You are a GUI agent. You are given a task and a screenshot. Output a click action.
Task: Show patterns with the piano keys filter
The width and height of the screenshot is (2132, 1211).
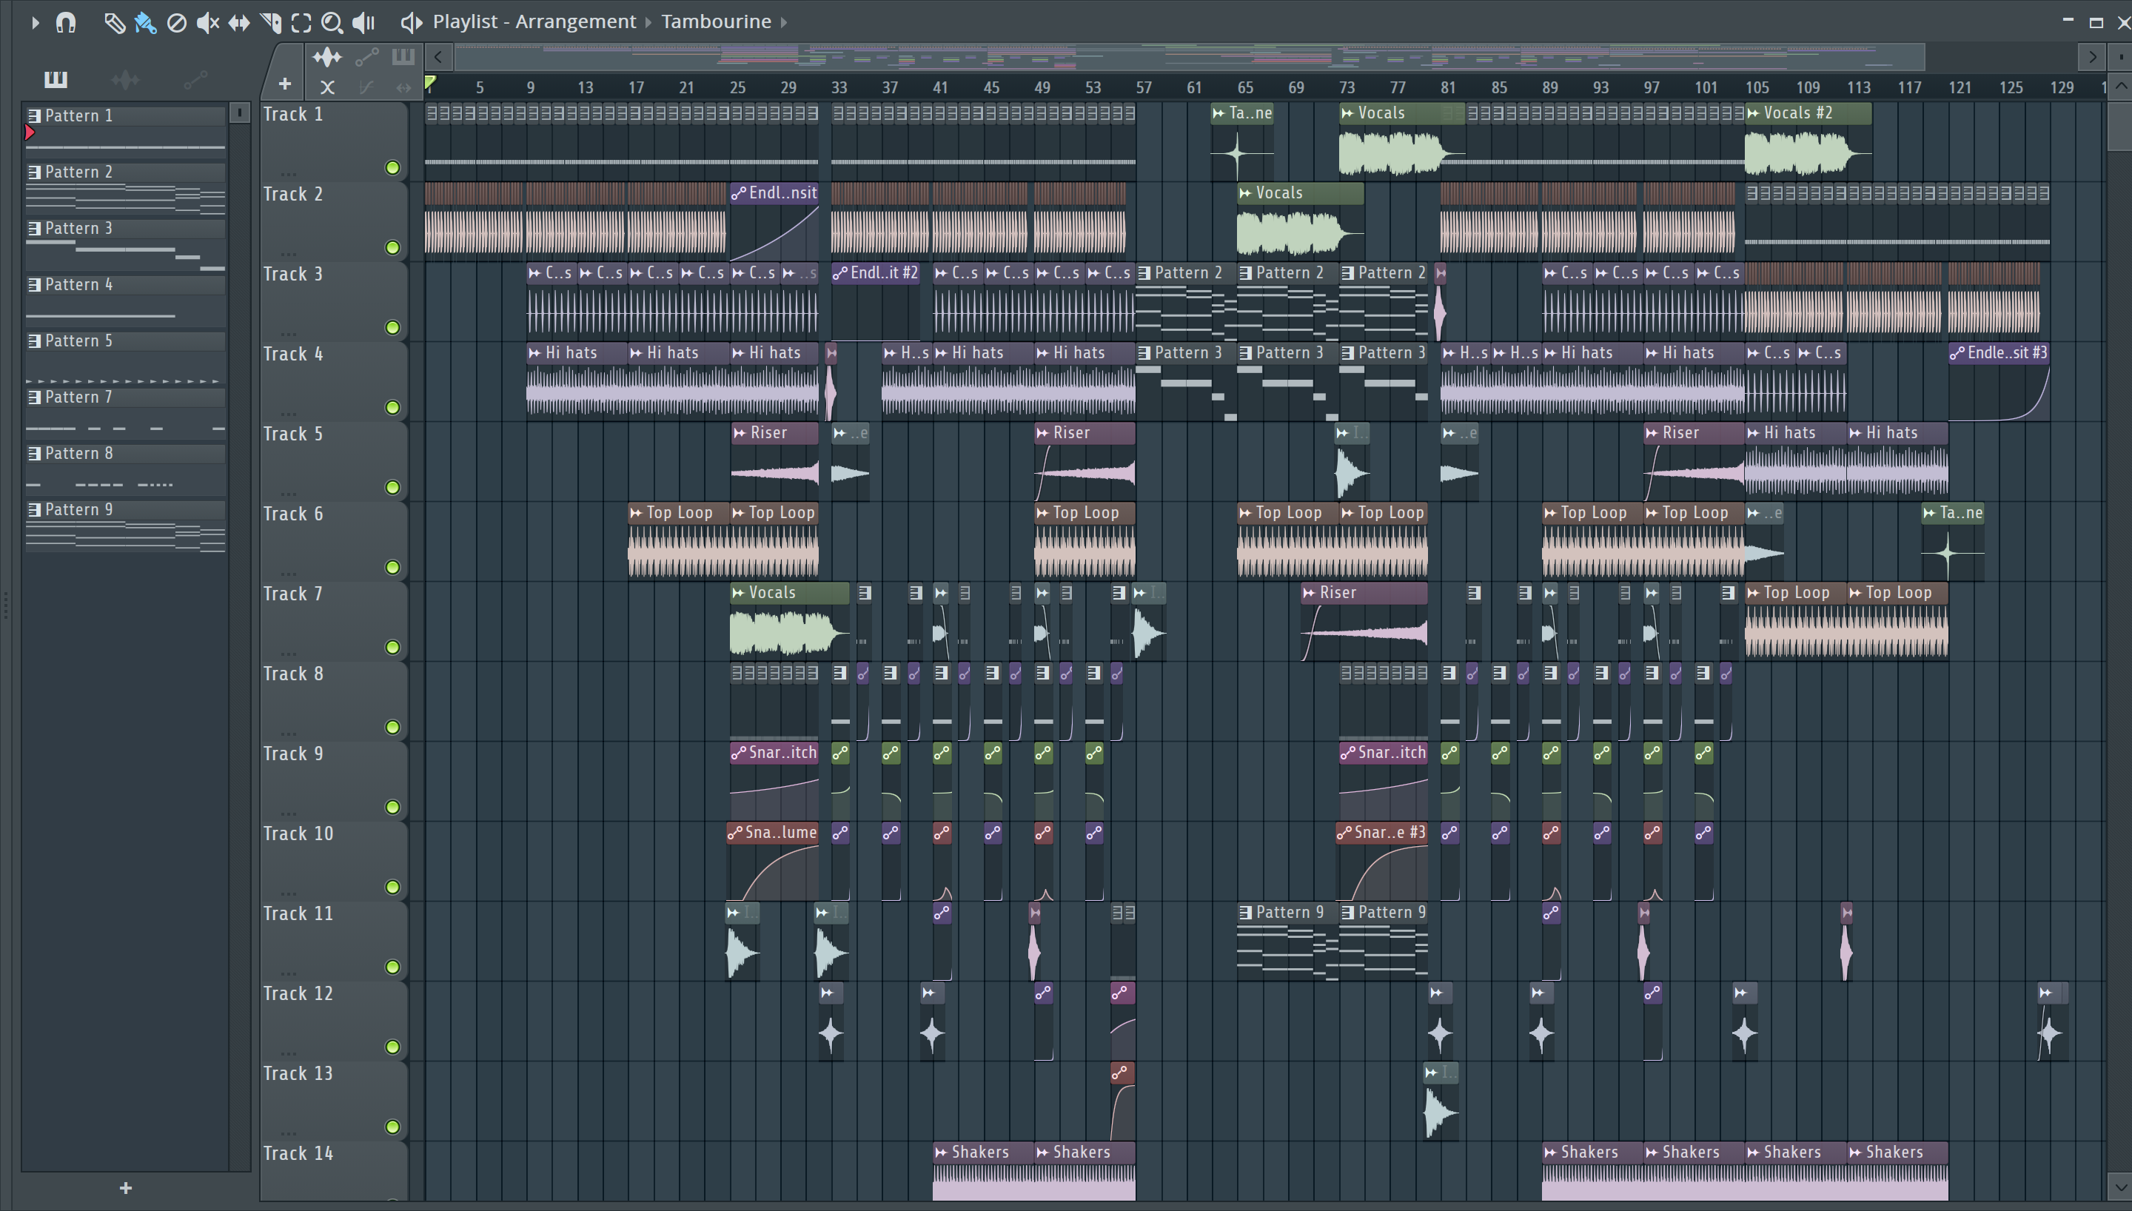pyautogui.click(x=56, y=79)
